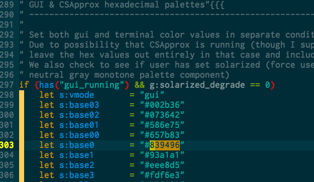This screenshot has height=182, width=314.
Task: Click the string "gui_running"
Action: (92, 85)
